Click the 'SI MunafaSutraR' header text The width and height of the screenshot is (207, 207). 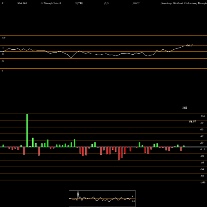(51, 3)
